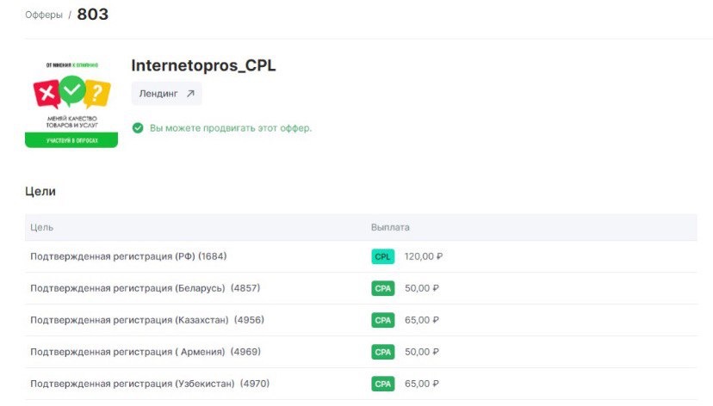Select the Подтвержденная регистрация (РФ) (1684) goal
The width and height of the screenshot is (713, 406).
pyautogui.click(x=128, y=256)
